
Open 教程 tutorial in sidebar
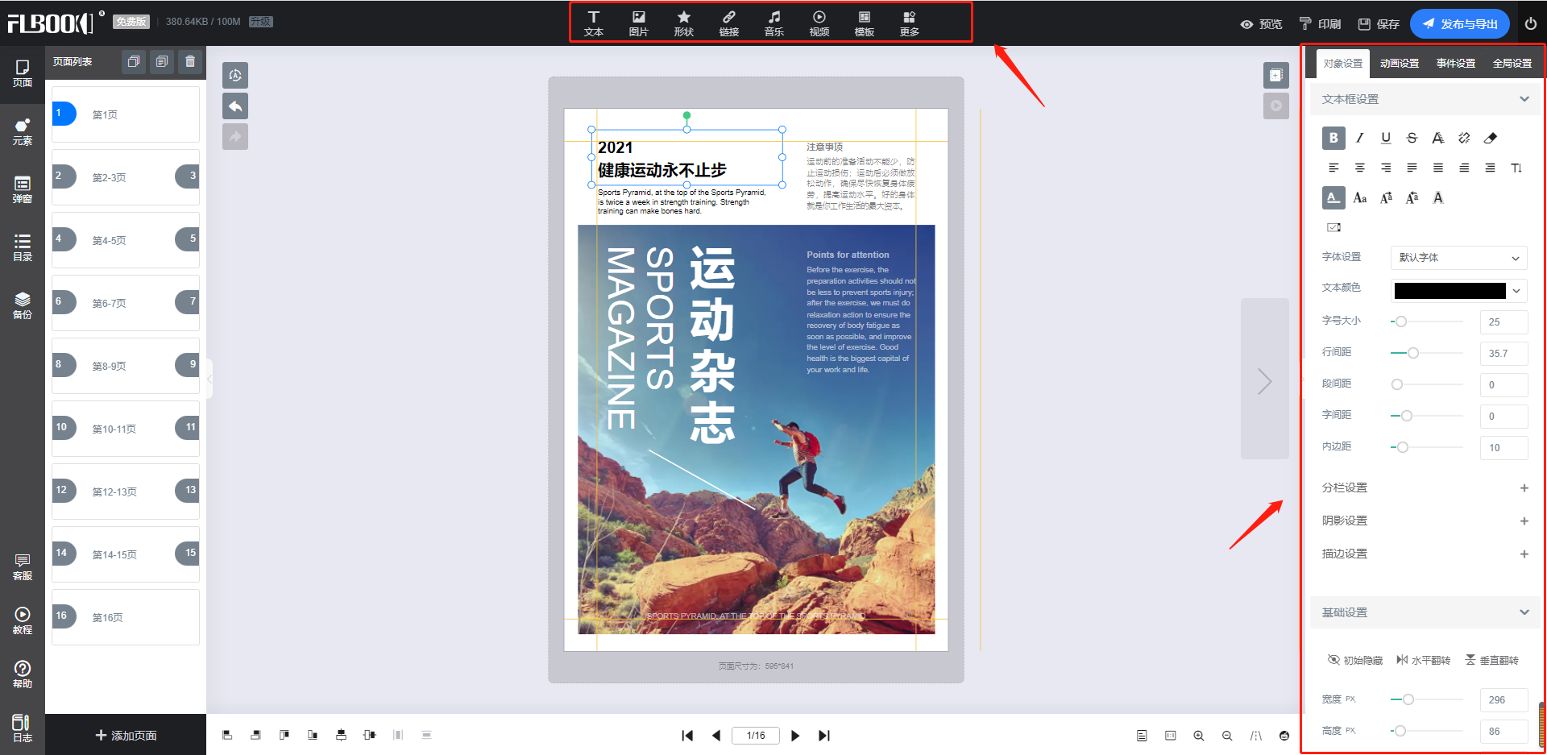(x=23, y=621)
